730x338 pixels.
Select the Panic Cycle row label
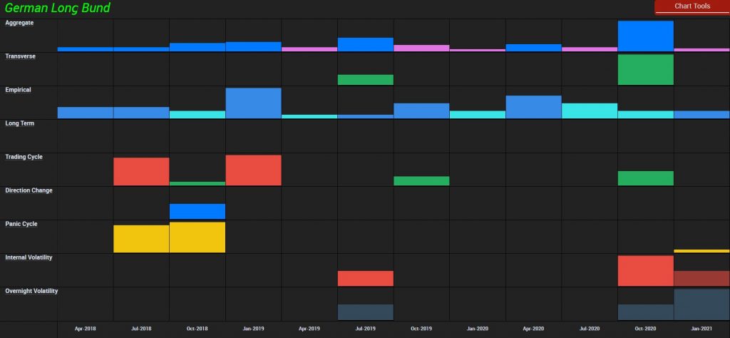coord(21,224)
